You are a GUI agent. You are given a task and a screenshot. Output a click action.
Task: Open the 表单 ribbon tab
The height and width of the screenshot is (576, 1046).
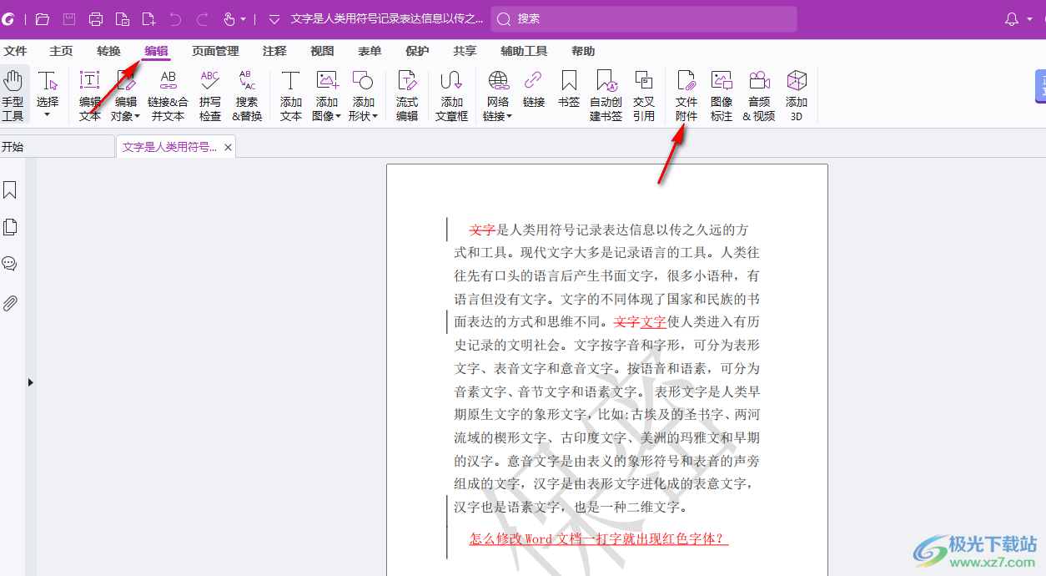370,52
